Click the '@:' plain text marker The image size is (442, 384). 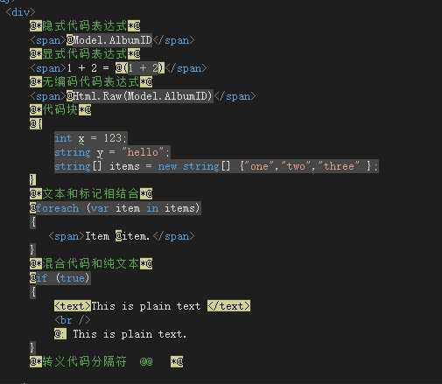60,334
